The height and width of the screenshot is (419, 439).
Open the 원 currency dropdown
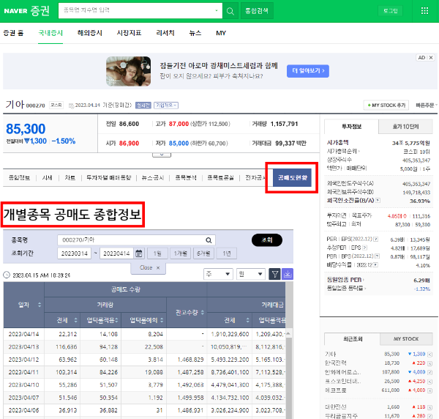coord(251,274)
